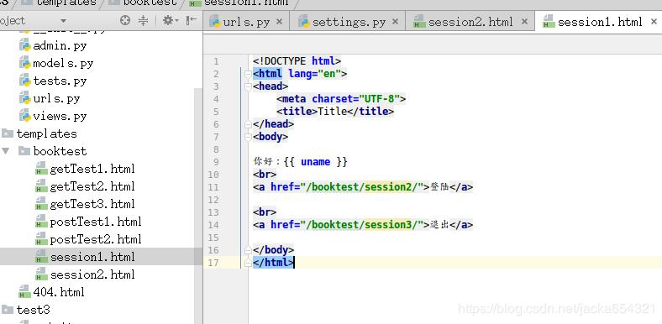The height and width of the screenshot is (324, 662).
Task: Open models.py in the project tree
Action: click(x=63, y=63)
